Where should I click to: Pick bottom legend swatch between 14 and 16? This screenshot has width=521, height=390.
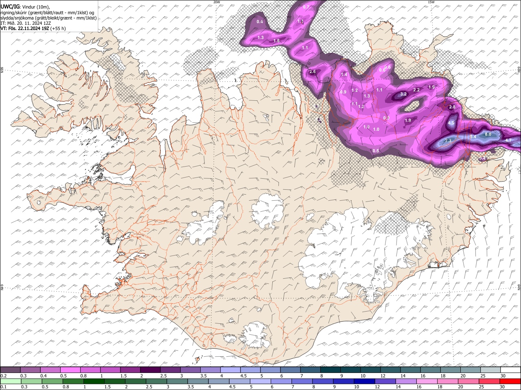pyautogui.click(x=405, y=381)
